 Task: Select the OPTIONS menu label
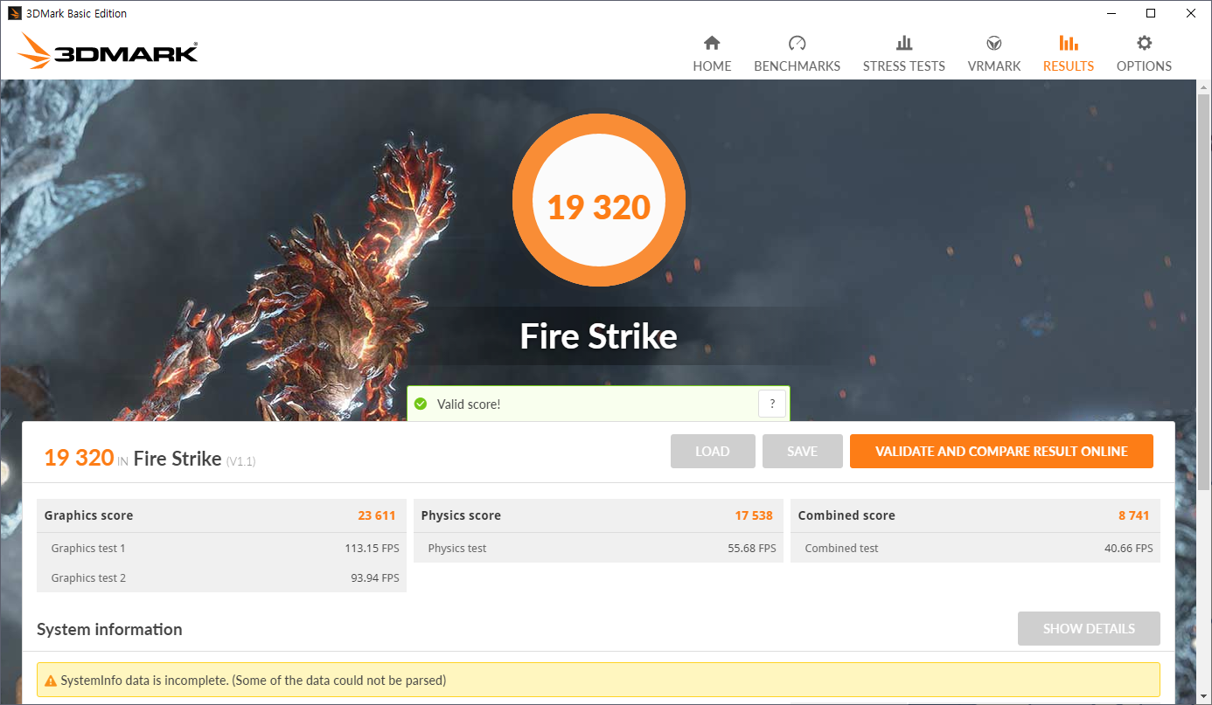pyautogui.click(x=1144, y=66)
